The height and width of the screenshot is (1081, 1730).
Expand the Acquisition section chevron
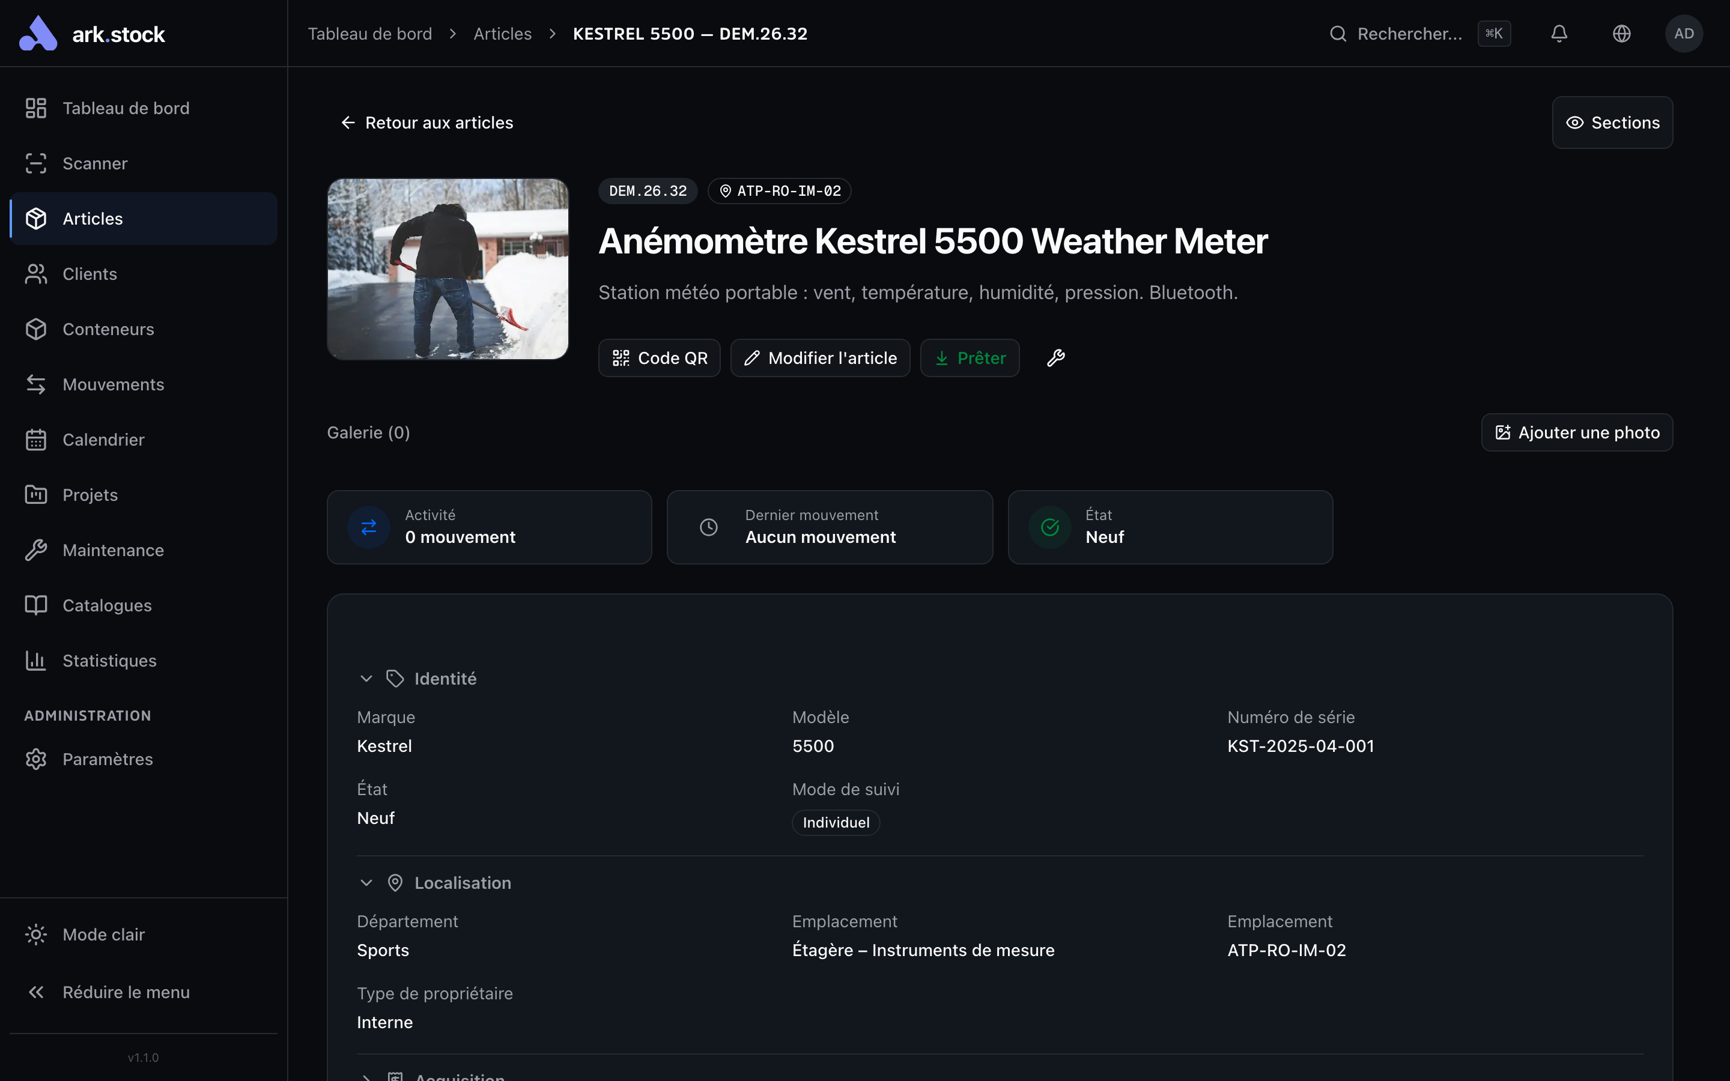pos(366,1077)
